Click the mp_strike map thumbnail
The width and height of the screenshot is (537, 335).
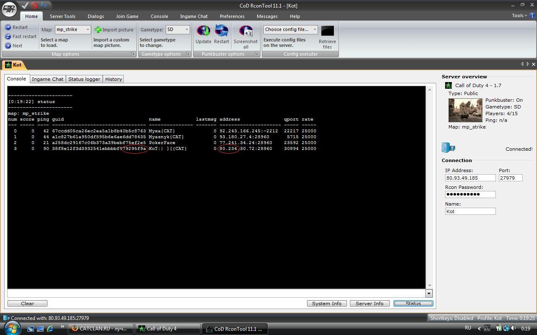tap(465, 110)
